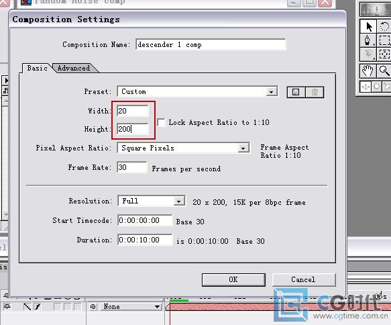Screen dimensions: 391x325
Task: Select the Hand tool
Action: click(368, 71)
